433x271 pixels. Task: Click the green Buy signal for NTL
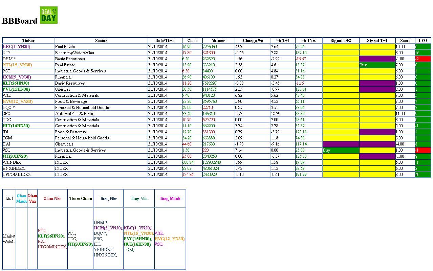pos(377,65)
